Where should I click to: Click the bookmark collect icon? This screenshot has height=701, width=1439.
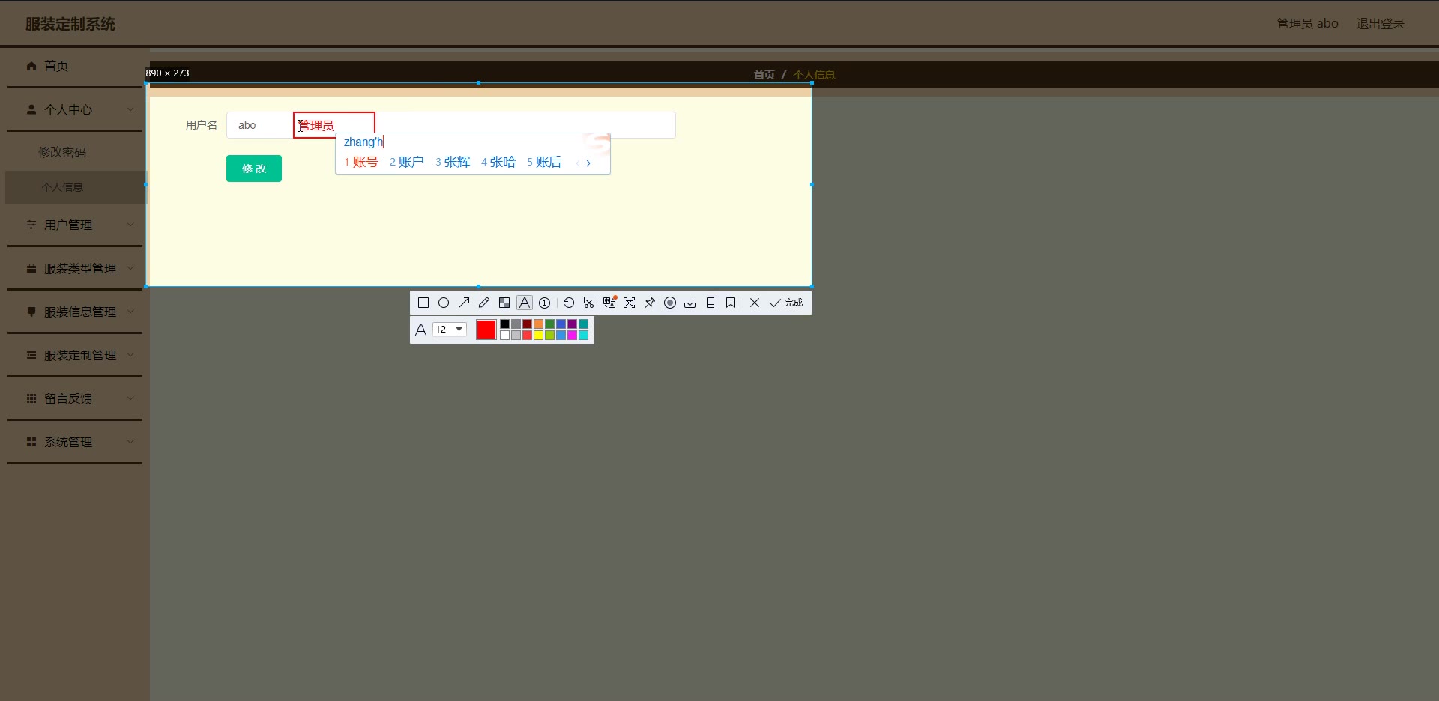(731, 303)
